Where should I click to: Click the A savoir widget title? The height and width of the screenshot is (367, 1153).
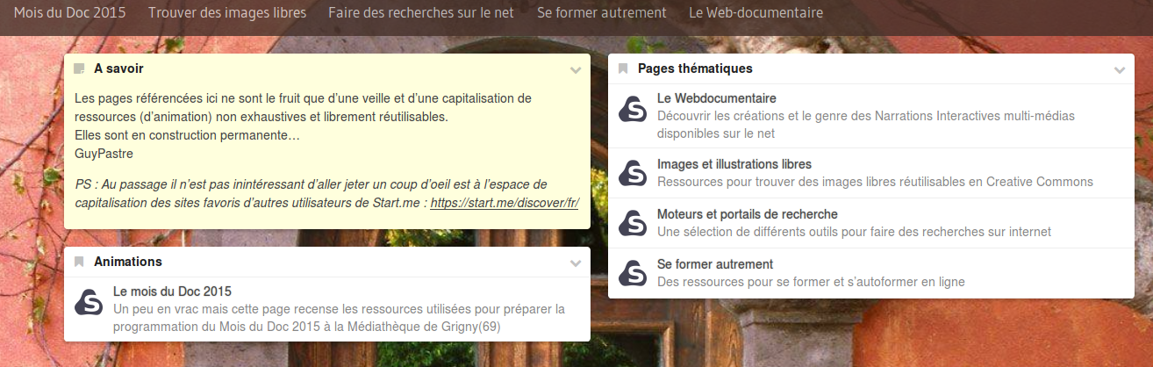118,68
